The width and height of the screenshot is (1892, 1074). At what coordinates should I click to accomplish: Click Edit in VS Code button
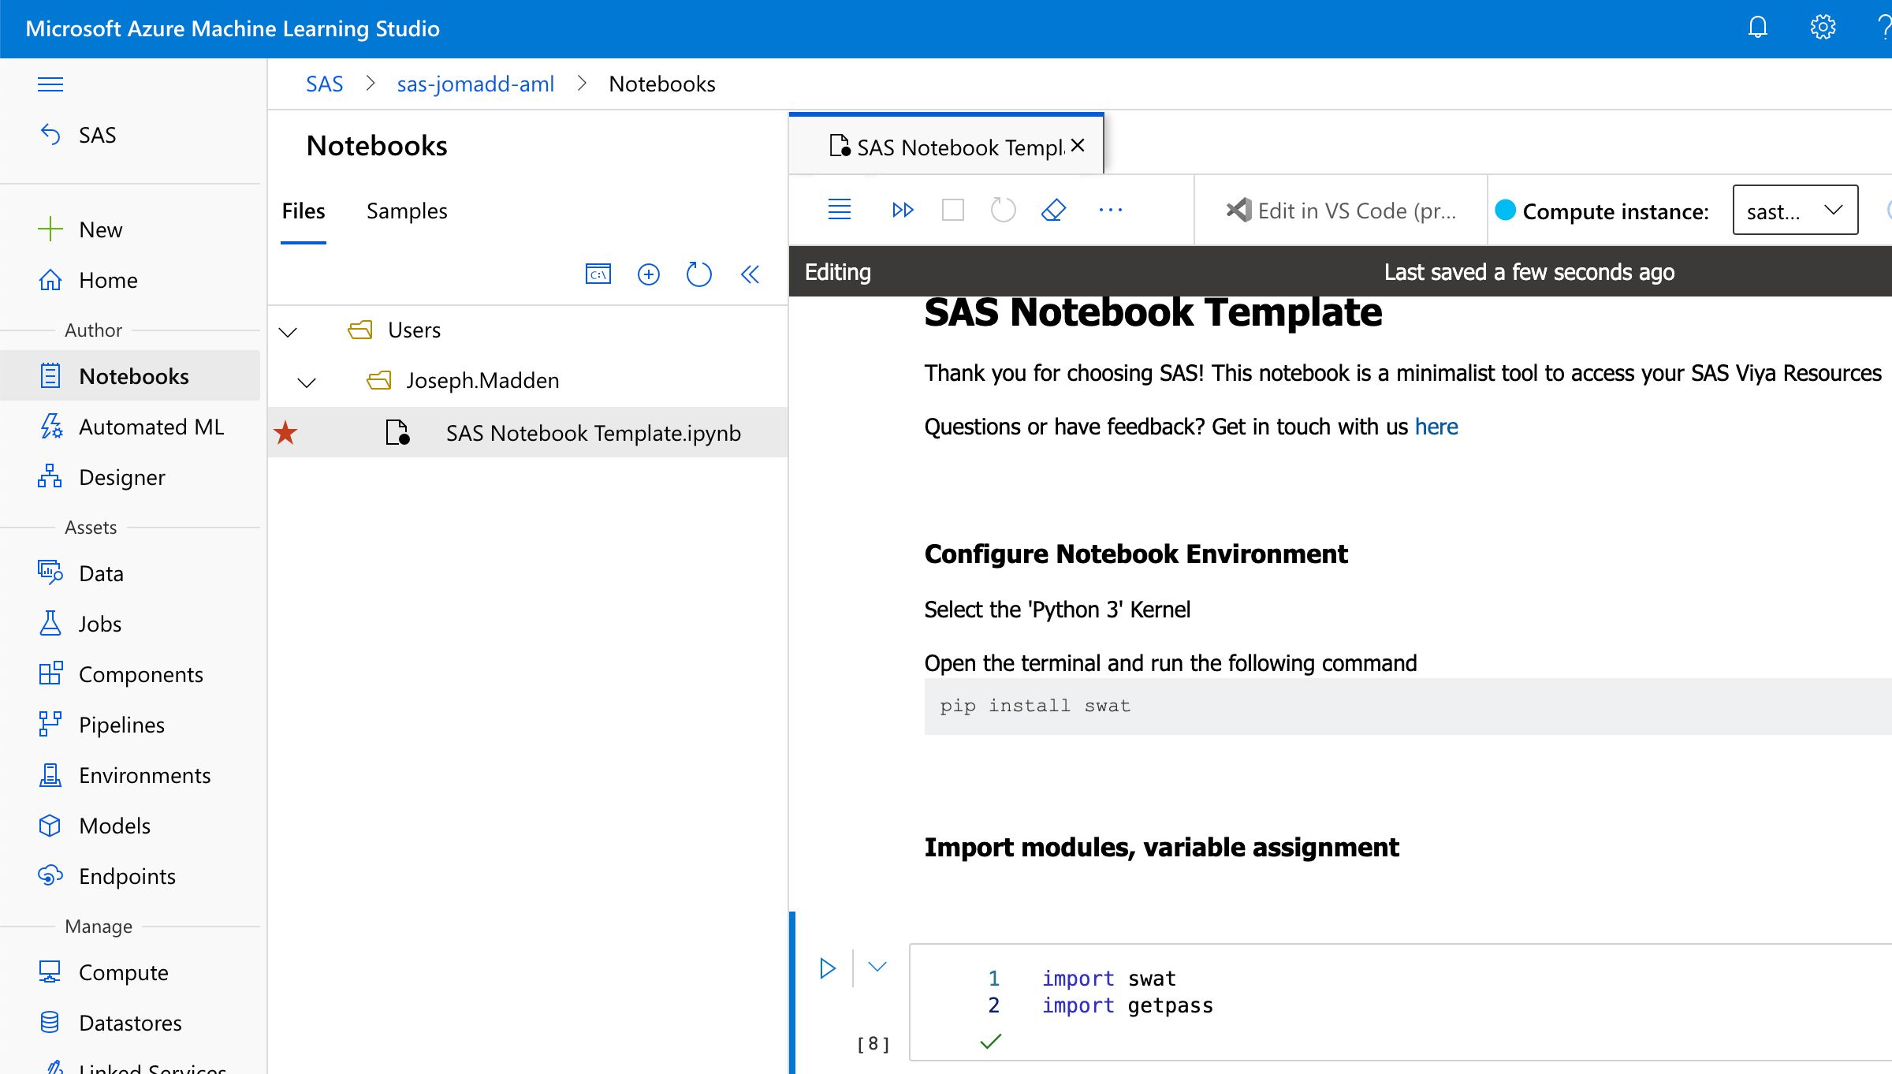[1341, 211]
